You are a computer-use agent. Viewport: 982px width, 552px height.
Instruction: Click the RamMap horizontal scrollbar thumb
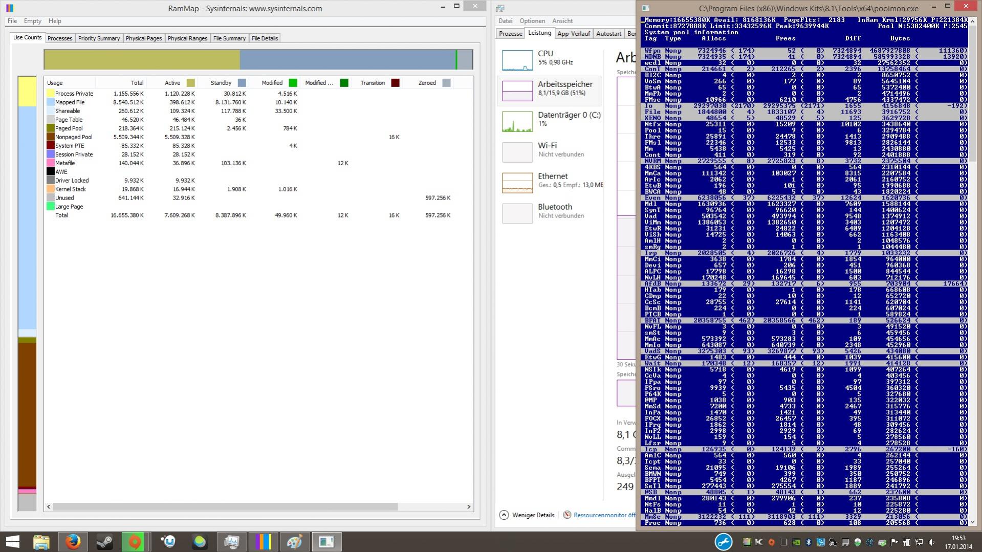click(225, 506)
